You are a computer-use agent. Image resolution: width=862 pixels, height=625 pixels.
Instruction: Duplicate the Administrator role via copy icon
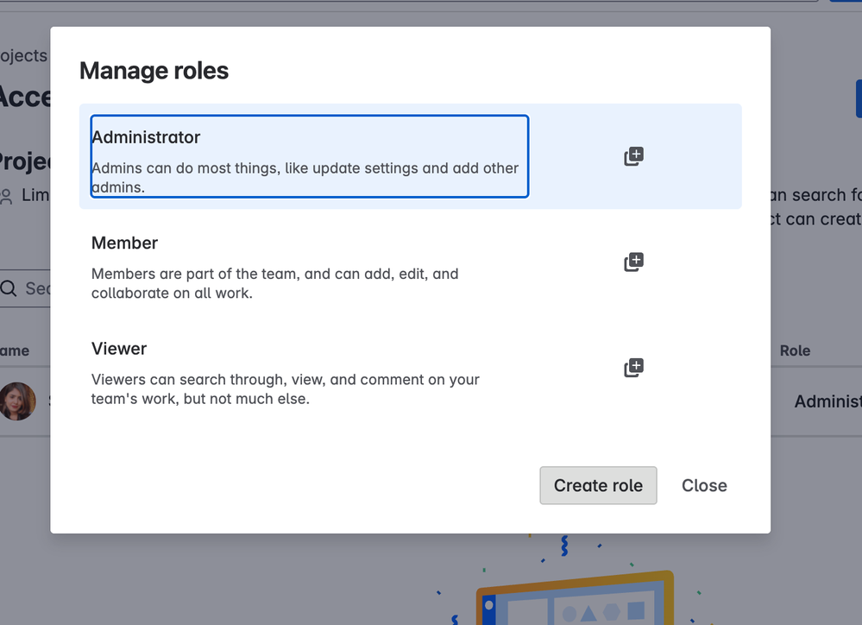[x=634, y=157]
